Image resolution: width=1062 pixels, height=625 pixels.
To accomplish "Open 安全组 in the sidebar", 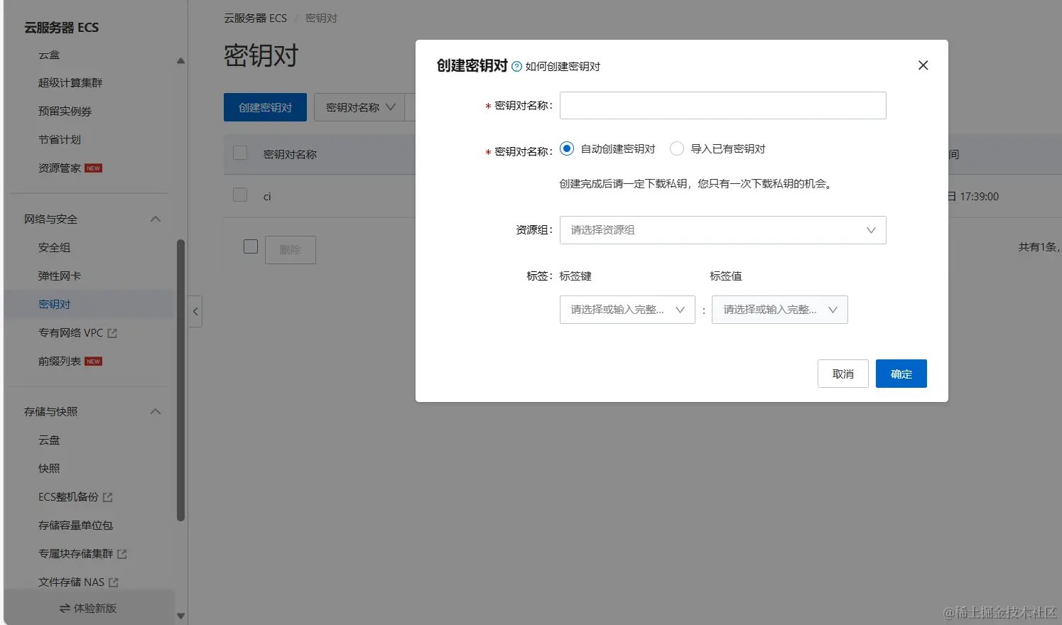I will [x=54, y=248].
